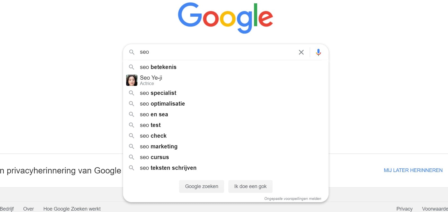This screenshot has width=448, height=212.
Task: Click the magnifier icon beside seo check
Action: point(131,136)
